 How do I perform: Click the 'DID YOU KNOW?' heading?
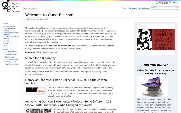coord(156,65)
